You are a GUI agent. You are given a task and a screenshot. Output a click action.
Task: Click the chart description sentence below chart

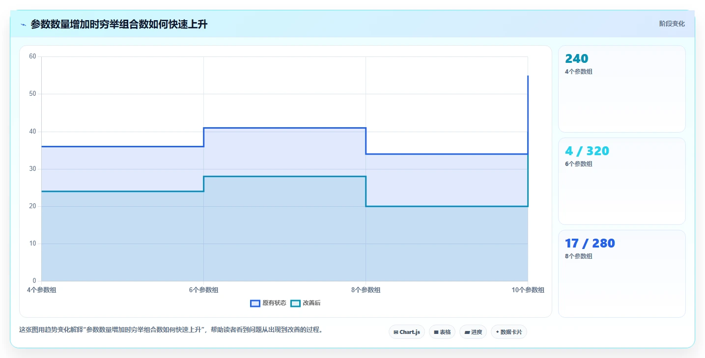[171, 330]
